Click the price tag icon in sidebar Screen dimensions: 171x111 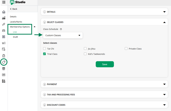(4, 62)
